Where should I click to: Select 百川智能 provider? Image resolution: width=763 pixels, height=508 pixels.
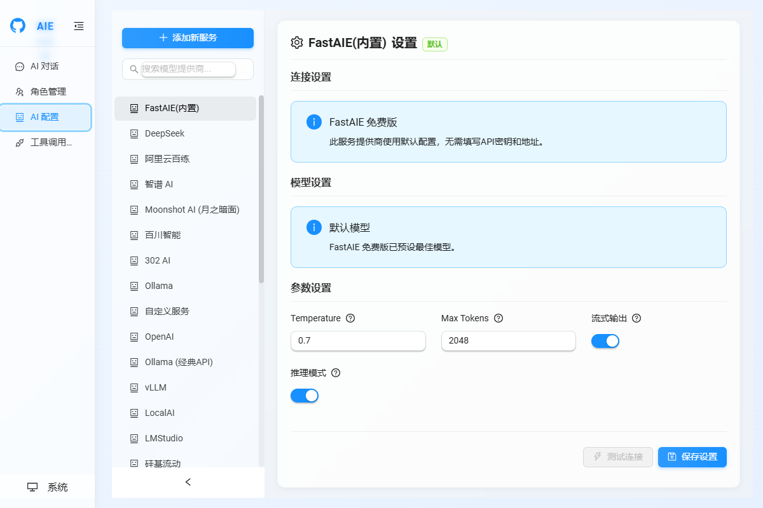[185, 235]
